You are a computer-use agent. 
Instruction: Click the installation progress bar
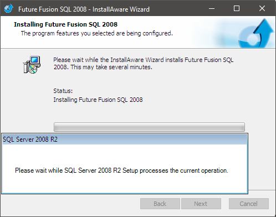click(149, 127)
